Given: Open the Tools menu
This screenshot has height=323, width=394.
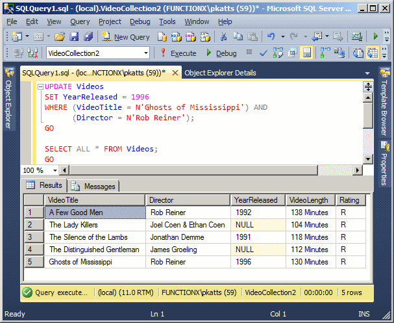Looking at the screenshot, I should [x=167, y=21].
